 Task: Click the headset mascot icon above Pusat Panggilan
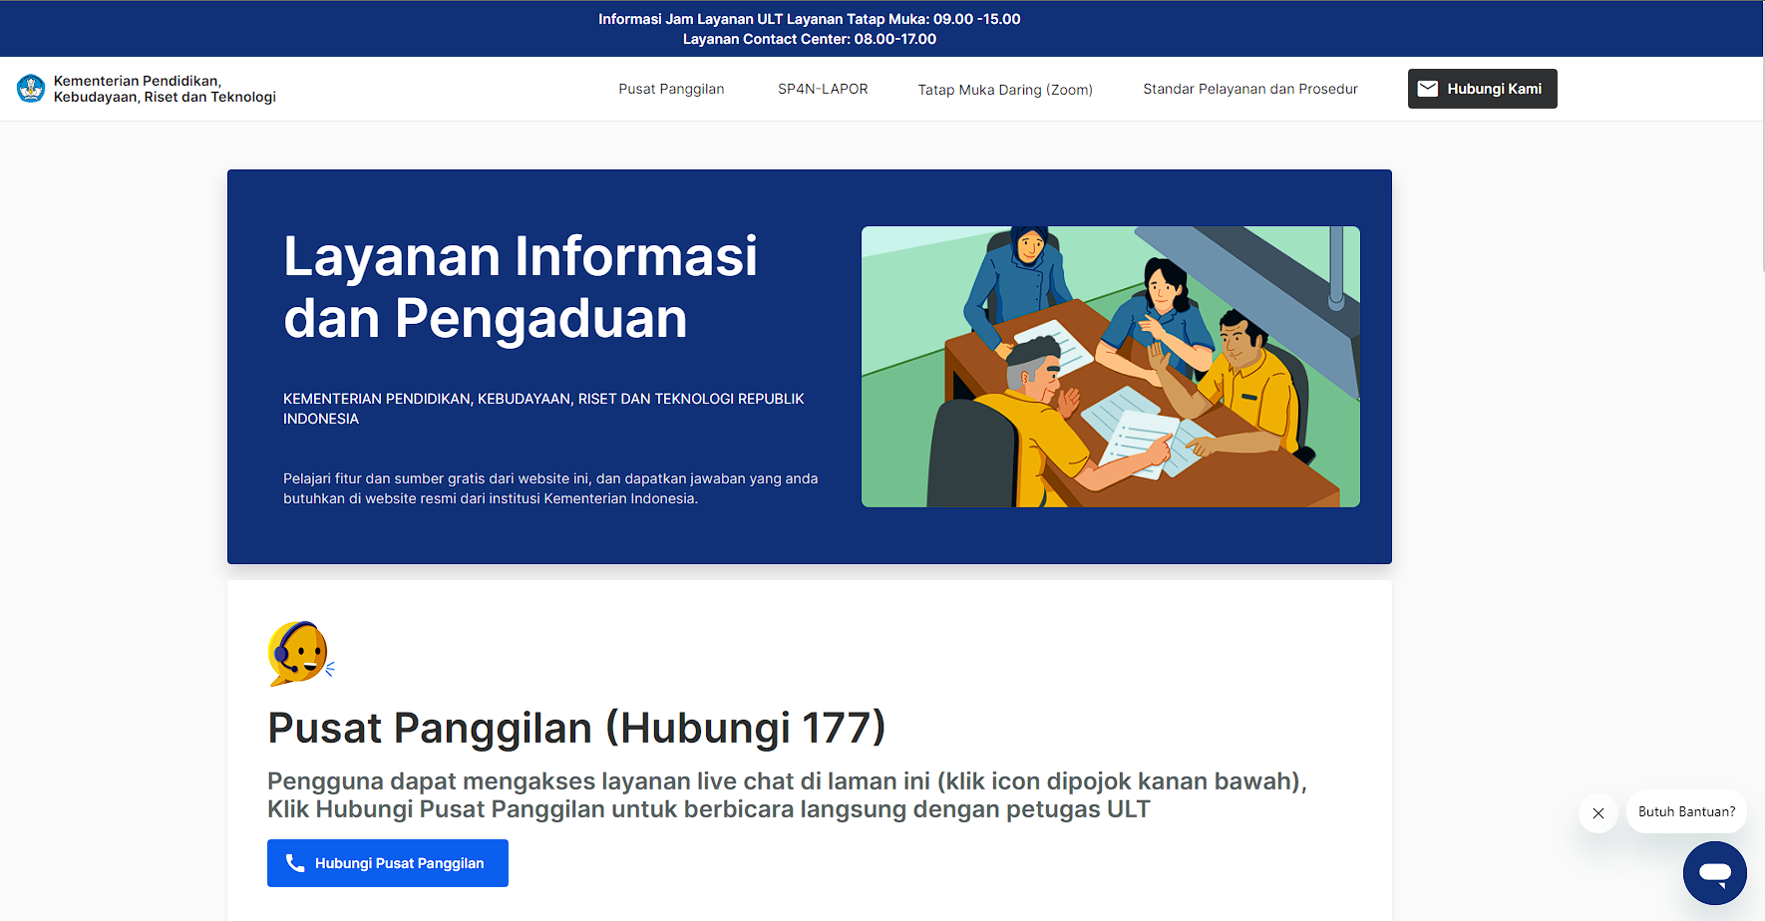(x=297, y=653)
